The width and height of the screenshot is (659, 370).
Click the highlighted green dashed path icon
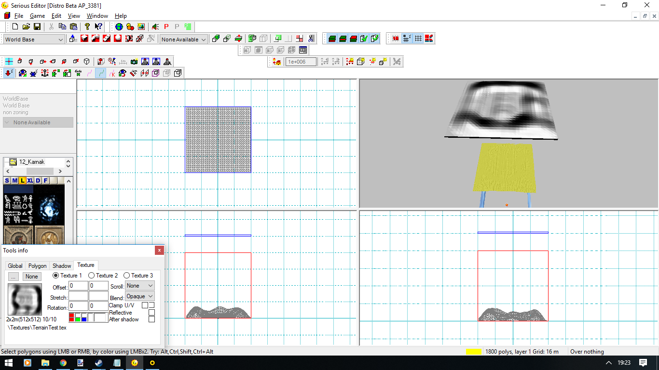click(x=101, y=73)
